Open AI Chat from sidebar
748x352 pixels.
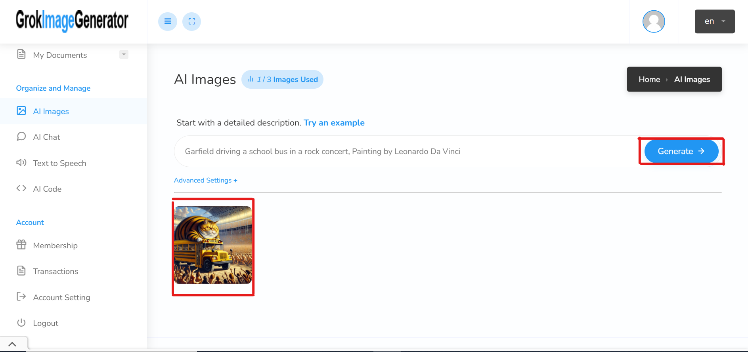point(47,137)
